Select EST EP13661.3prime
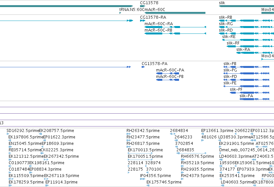The width and height of the screenshot is (274, 187). (217, 131)
